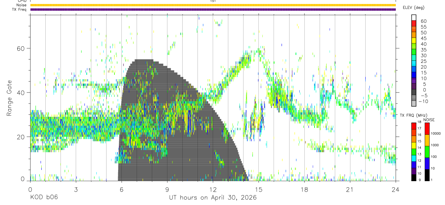Click the '60' value on ELEV scale

pyautogui.click(x=423, y=21)
